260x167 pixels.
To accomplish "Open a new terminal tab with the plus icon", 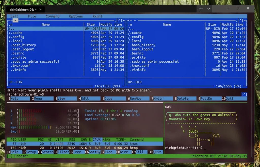I will (x=200, y=8).
